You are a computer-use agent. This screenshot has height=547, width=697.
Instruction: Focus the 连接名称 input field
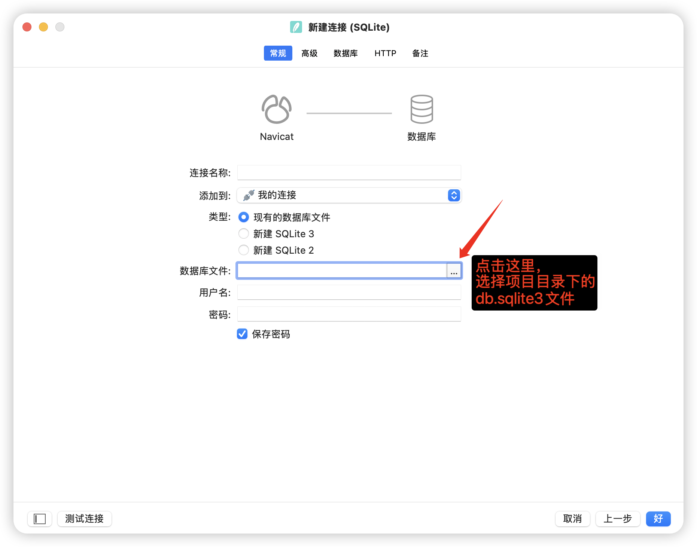coord(349,173)
